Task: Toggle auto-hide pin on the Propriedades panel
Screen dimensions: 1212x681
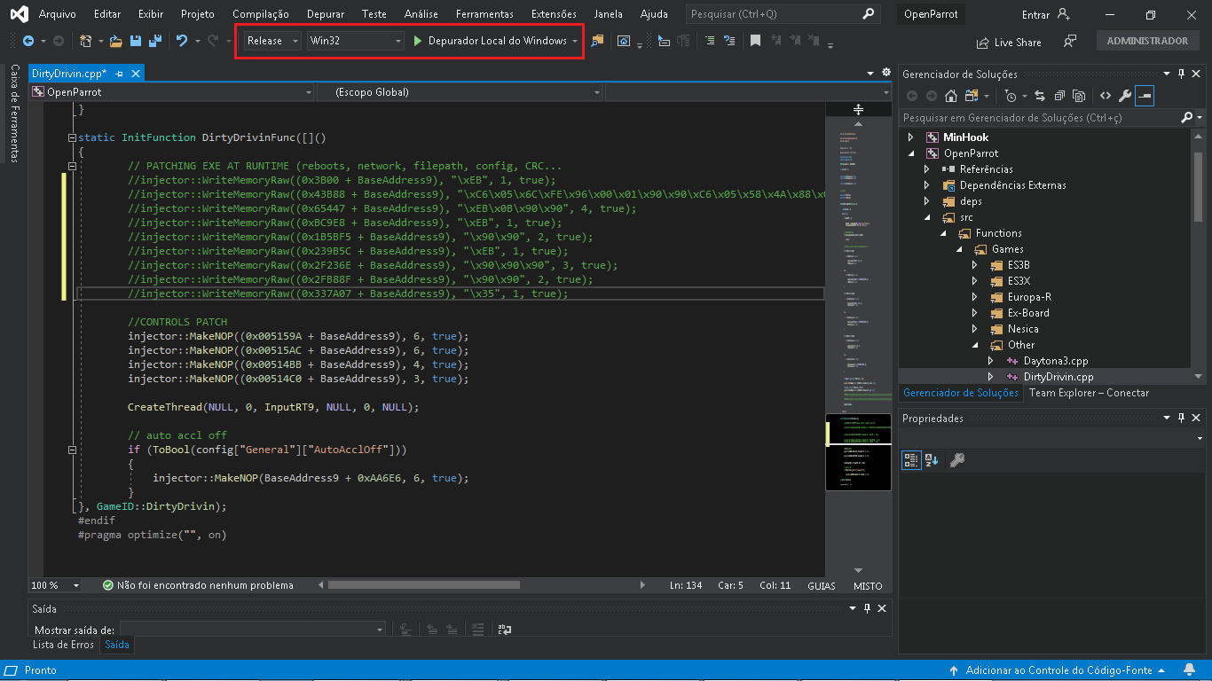Action: [x=1181, y=418]
